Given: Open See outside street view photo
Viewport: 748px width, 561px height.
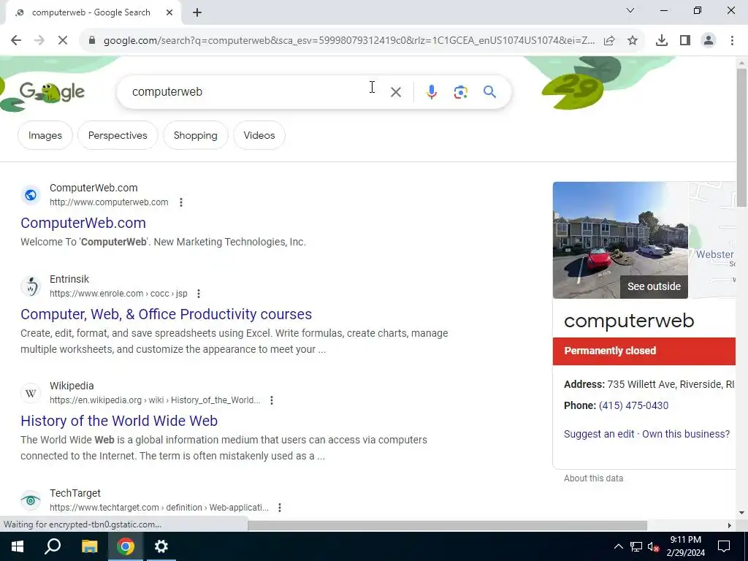Looking at the screenshot, I should 620,240.
